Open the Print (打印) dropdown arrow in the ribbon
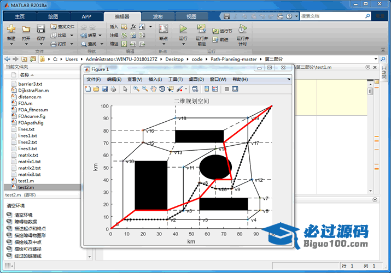391x273 pixels. (72, 44)
